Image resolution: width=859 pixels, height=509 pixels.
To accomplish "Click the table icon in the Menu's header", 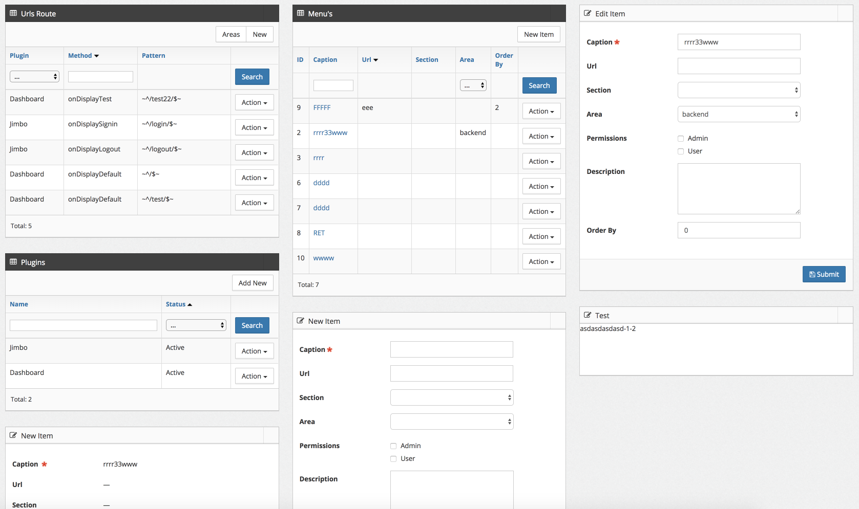I will click(300, 13).
